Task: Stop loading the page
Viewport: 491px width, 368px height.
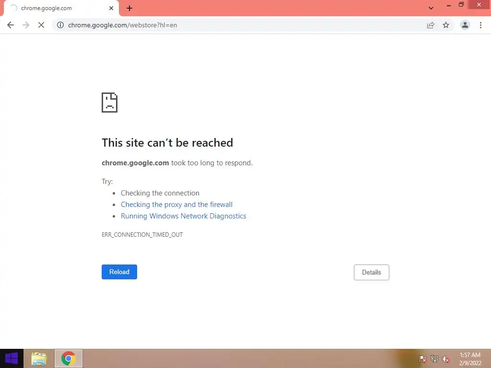Action: pyautogui.click(x=41, y=25)
